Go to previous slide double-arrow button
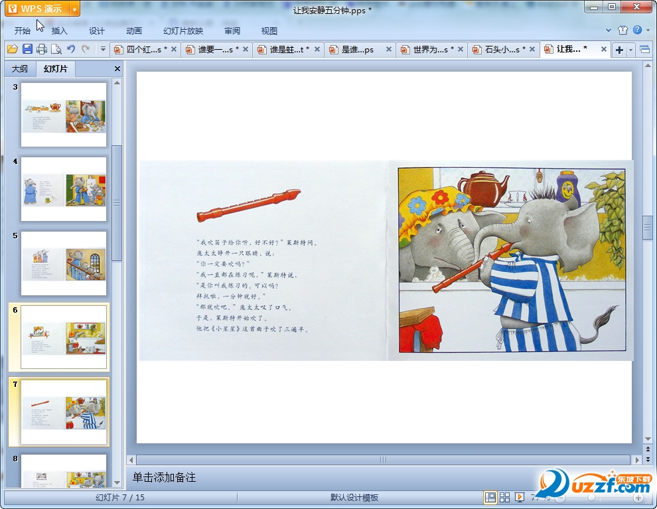Image resolution: width=657 pixels, height=509 pixels. pos(648,449)
